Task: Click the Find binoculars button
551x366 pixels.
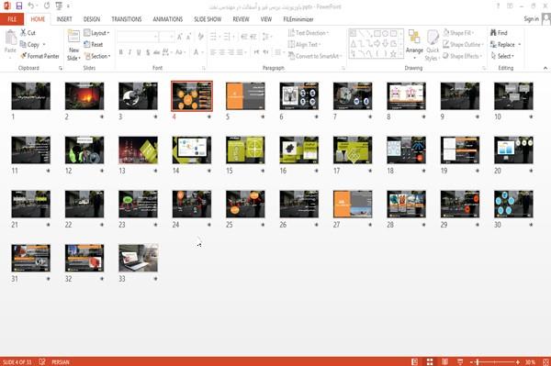Action: 499,33
